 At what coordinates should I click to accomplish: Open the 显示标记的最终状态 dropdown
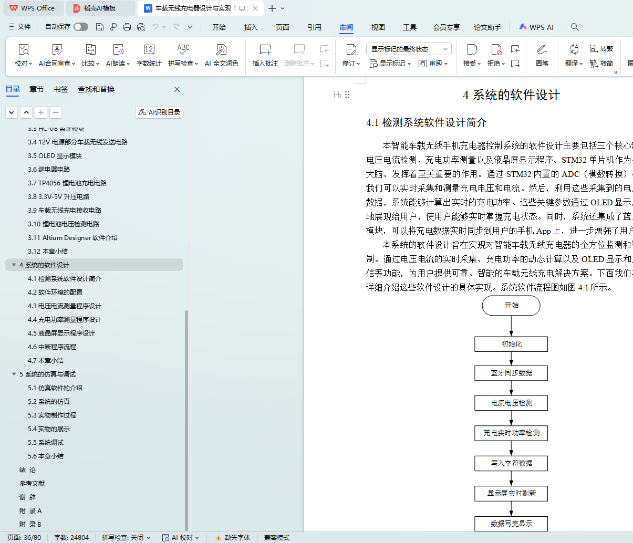click(x=409, y=49)
